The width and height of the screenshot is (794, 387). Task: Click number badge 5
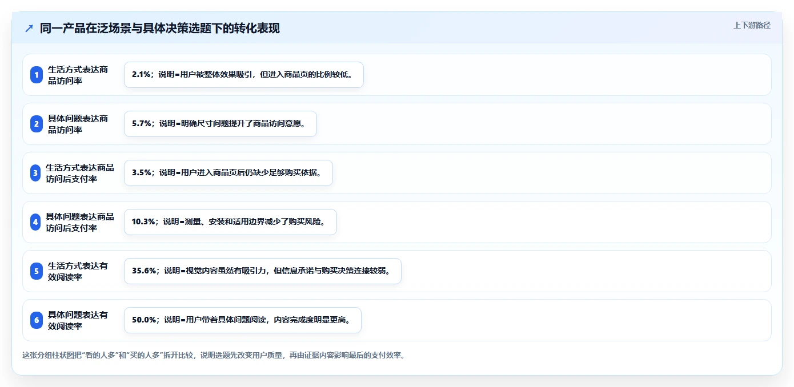click(37, 271)
